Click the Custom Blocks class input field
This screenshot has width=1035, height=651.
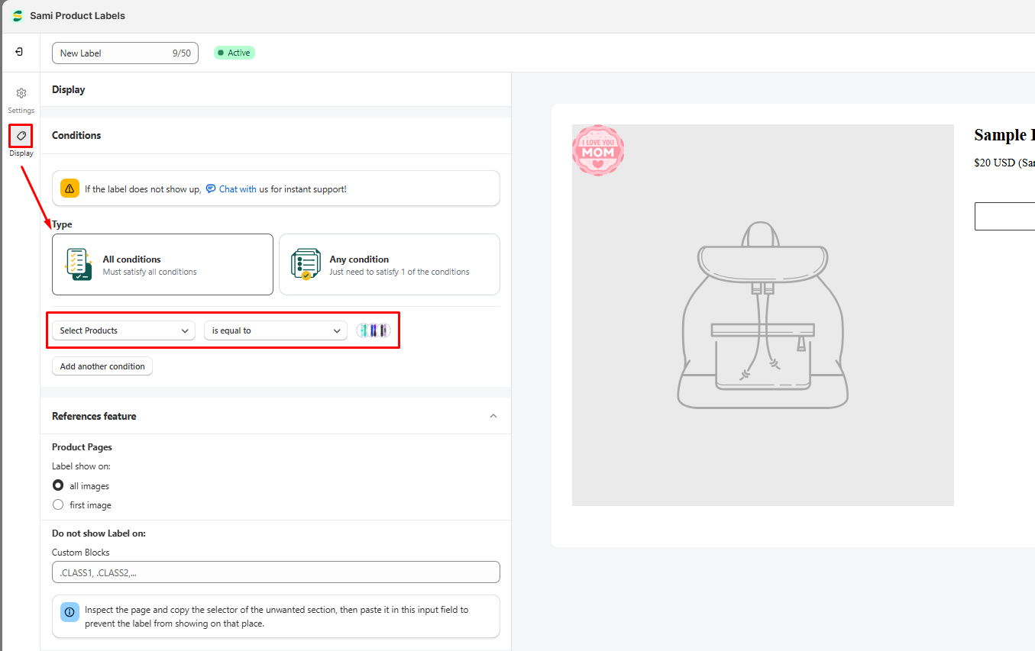(x=276, y=572)
